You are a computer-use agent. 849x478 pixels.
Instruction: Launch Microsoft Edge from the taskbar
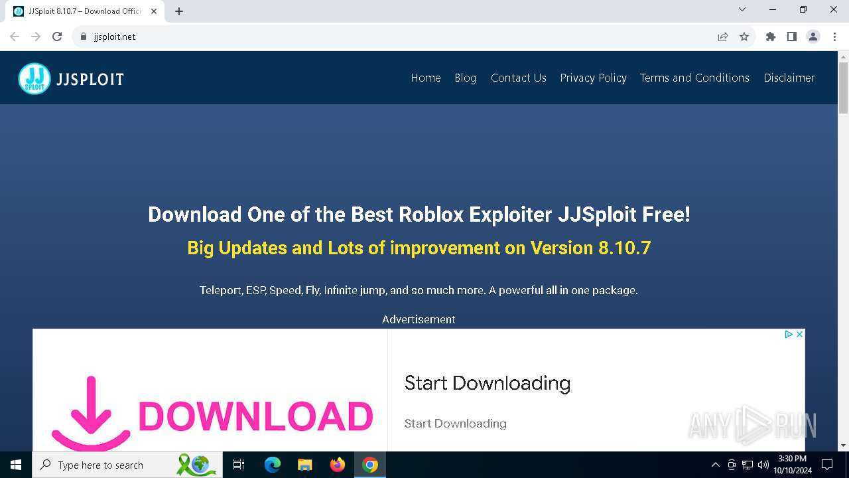(273, 465)
